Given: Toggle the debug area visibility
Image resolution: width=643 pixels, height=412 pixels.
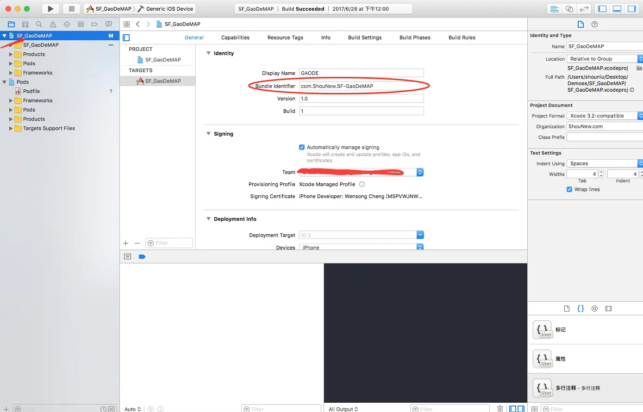Looking at the screenshot, I should tap(617, 9).
